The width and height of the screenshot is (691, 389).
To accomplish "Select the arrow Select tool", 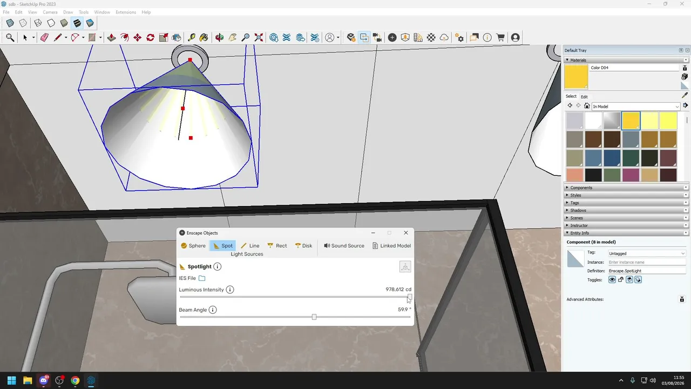I will click(25, 37).
